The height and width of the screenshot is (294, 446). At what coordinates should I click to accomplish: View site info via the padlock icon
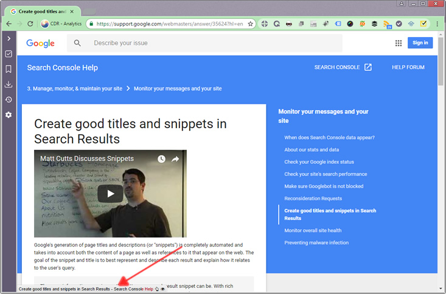[x=91, y=24]
